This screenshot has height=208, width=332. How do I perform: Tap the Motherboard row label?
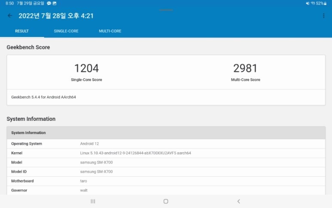pyautogui.click(x=22, y=181)
